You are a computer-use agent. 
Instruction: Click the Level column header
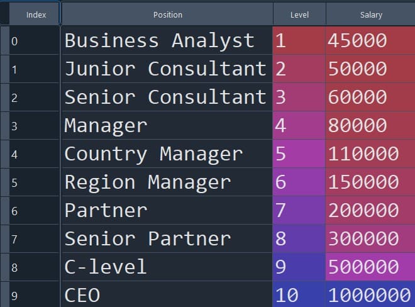[299, 14]
